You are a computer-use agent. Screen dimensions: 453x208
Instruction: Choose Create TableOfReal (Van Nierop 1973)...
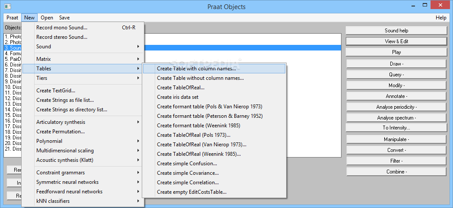point(214,145)
